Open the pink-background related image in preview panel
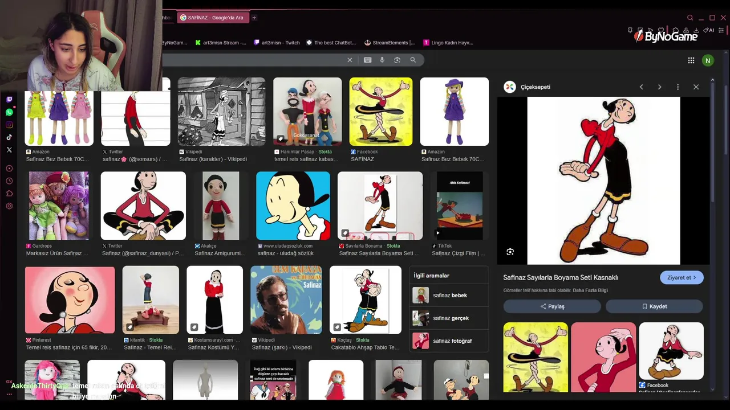This screenshot has height=410, width=730. coord(603,357)
